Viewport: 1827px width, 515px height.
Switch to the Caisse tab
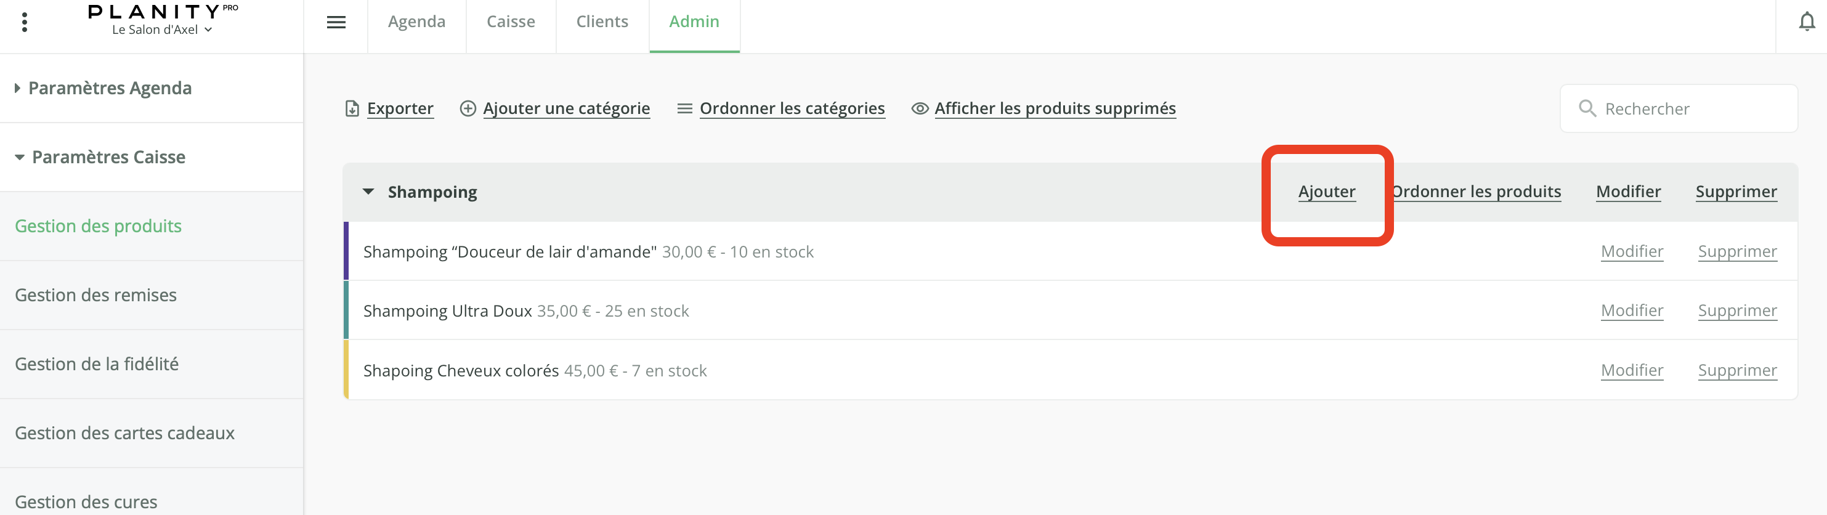tap(511, 22)
